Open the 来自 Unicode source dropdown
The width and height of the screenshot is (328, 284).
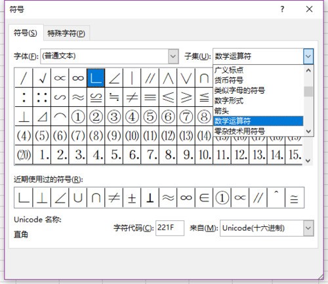pyautogui.click(x=308, y=228)
